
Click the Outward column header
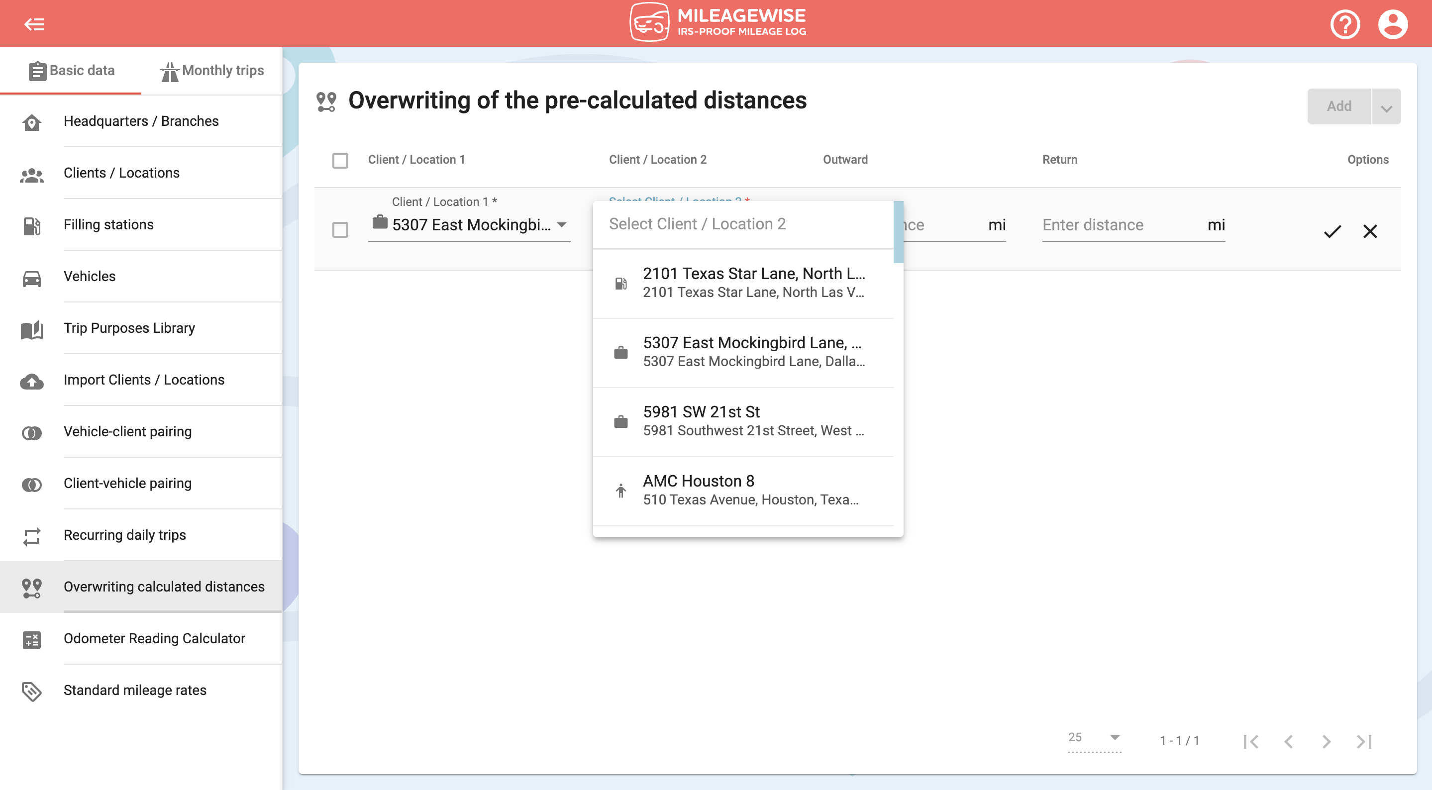[845, 160]
